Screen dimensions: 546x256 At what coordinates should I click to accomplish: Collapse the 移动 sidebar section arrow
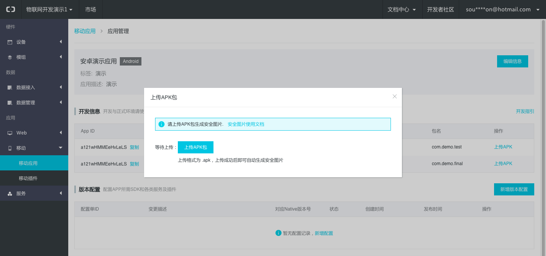[x=61, y=148]
